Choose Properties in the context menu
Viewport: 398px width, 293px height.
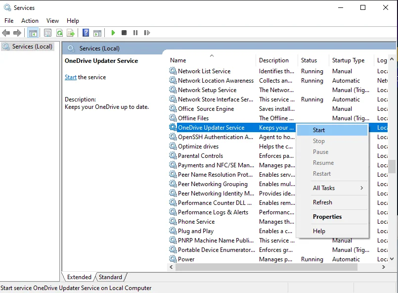tap(332, 217)
